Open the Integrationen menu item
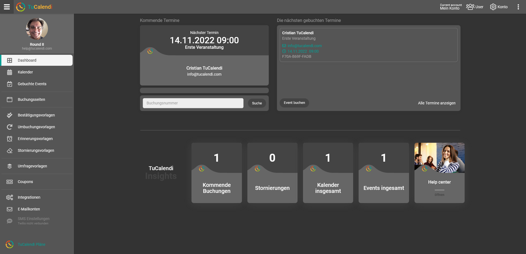526x254 pixels. coord(29,197)
